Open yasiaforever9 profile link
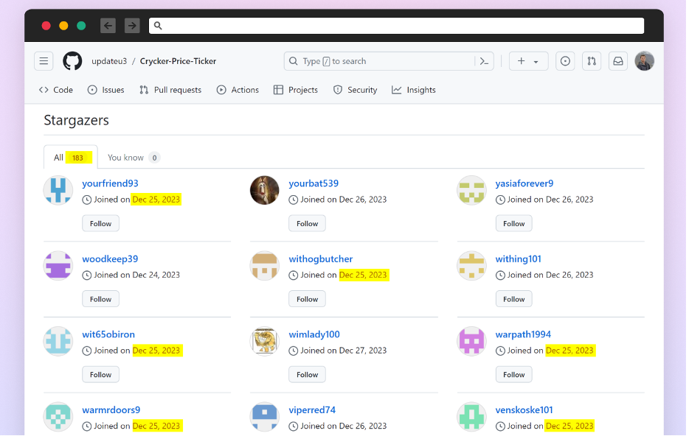 pyautogui.click(x=524, y=183)
